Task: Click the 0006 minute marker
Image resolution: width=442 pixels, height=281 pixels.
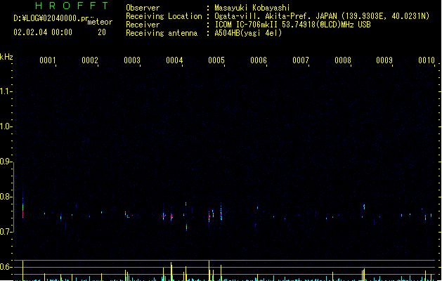Action: tap(259, 60)
